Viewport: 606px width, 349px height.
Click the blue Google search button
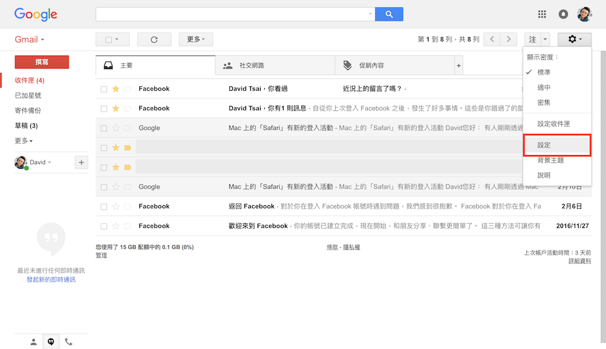click(x=388, y=14)
